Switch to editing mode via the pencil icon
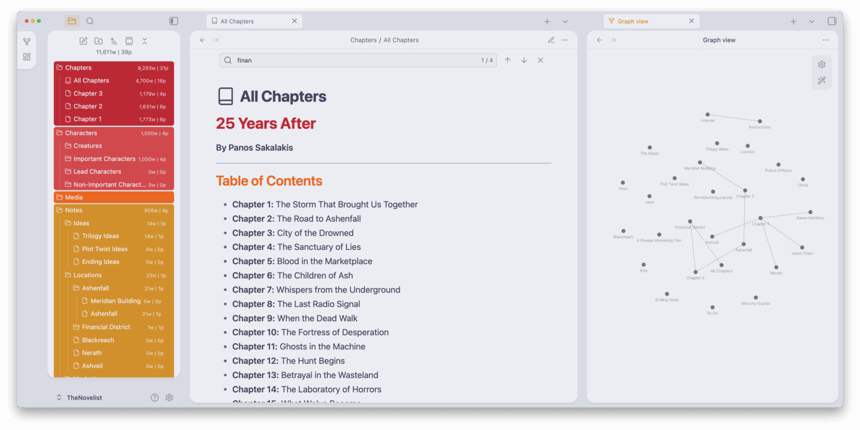This screenshot has height=430, width=860. tap(551, 40)
